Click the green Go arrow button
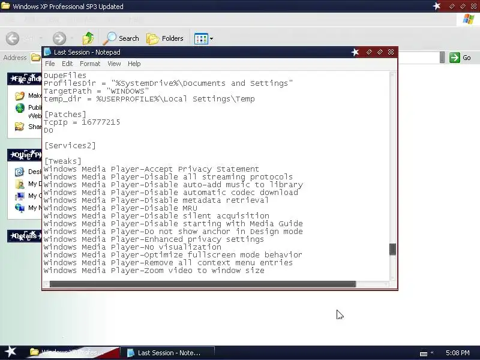Image resolution: width=480 pixels, height=360 pixels. (455, 58)
